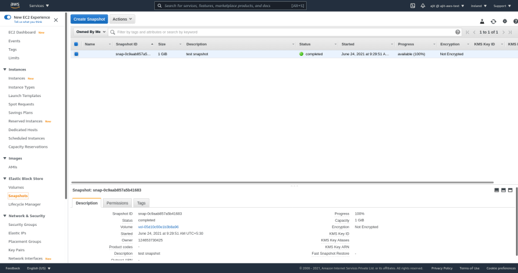Click Tell us what you think link
This screenshot has height=273, width=518.
tap(28, 22)
